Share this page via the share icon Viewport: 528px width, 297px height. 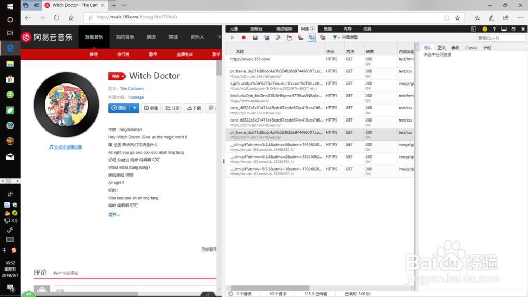[506, 18]
